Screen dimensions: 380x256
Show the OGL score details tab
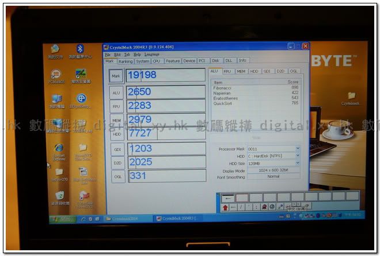[294, 71]
